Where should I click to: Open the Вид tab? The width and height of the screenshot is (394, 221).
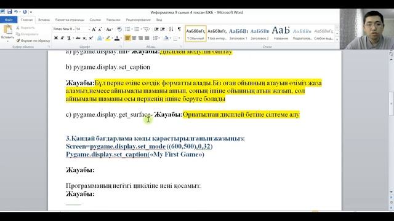(x=159, y=20)
